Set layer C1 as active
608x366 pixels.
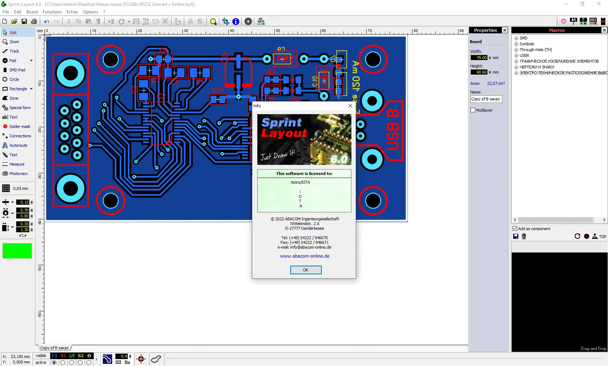point(54,363)
